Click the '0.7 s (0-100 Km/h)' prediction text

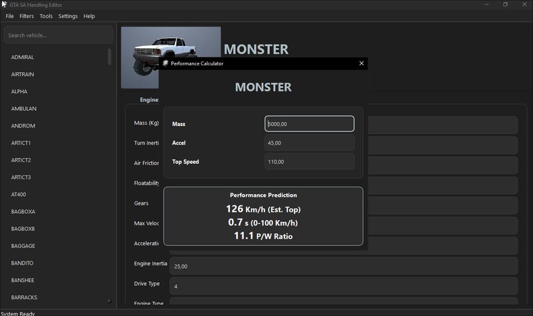click(x=263, y=223)
